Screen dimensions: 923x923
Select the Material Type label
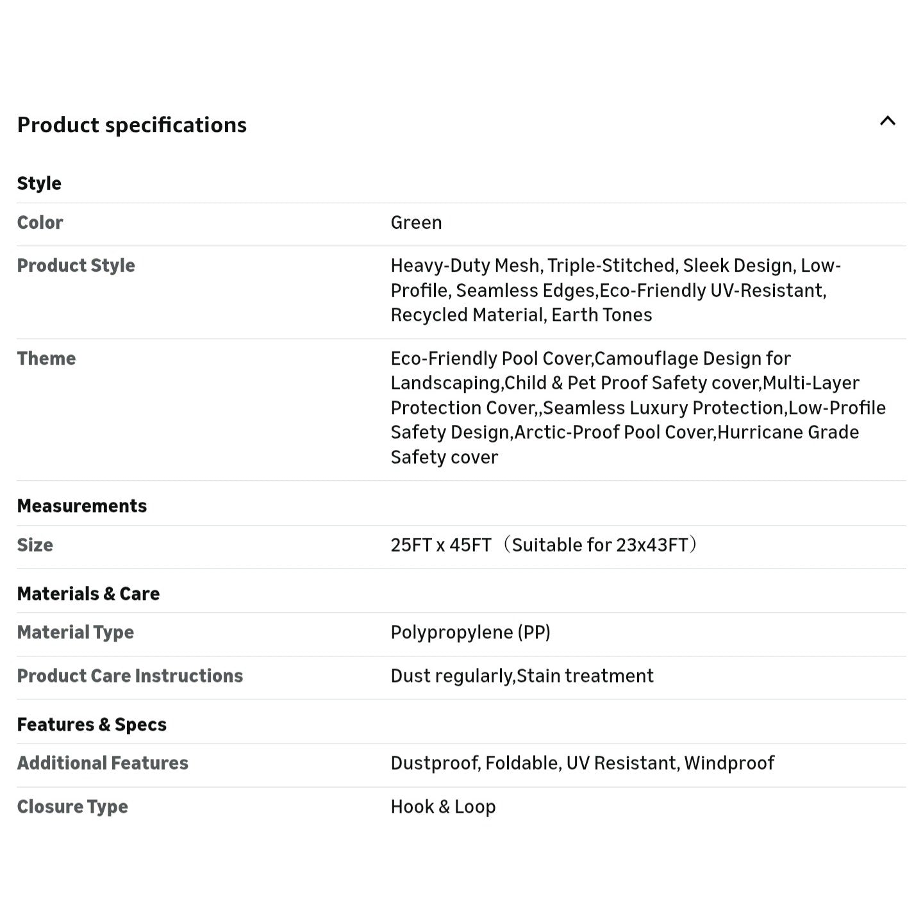75,632
